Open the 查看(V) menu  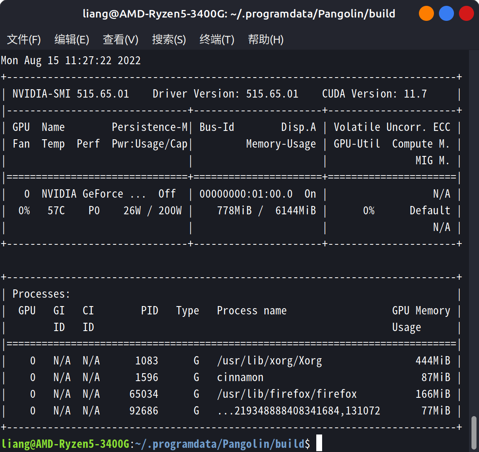pyautogui.click(x=121, y=40)
